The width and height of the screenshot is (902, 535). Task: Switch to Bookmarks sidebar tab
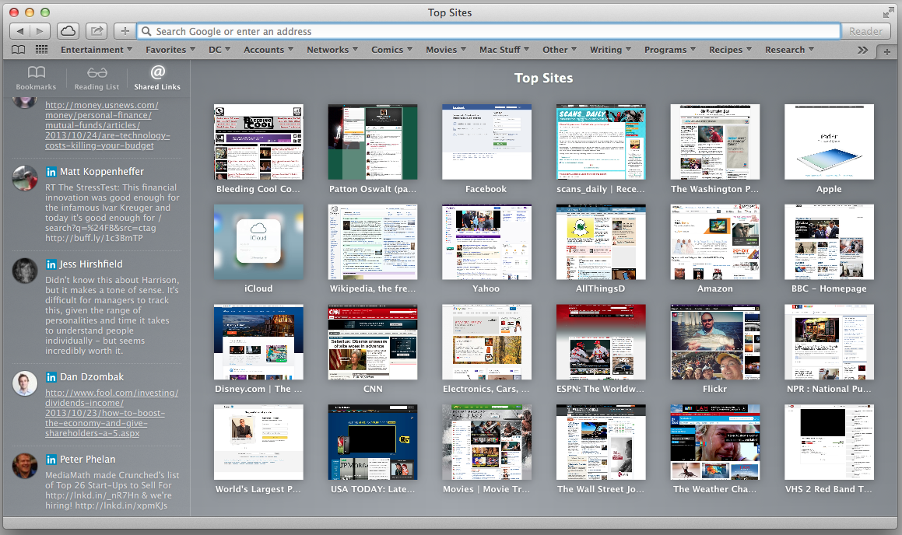click(x=37, y=78)
